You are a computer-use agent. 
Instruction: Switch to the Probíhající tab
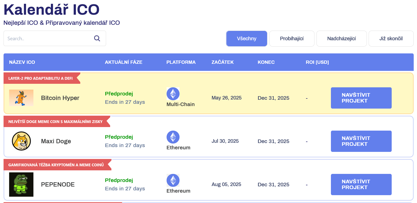pos(292,38)
